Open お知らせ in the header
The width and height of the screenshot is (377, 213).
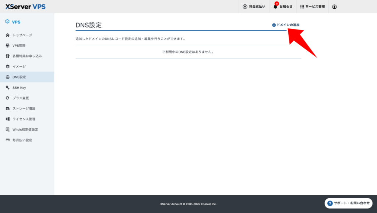283,7
